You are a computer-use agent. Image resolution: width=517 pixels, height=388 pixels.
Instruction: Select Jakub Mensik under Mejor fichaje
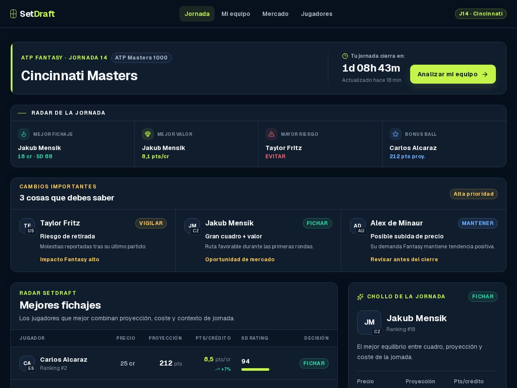(x=39, y=148)
